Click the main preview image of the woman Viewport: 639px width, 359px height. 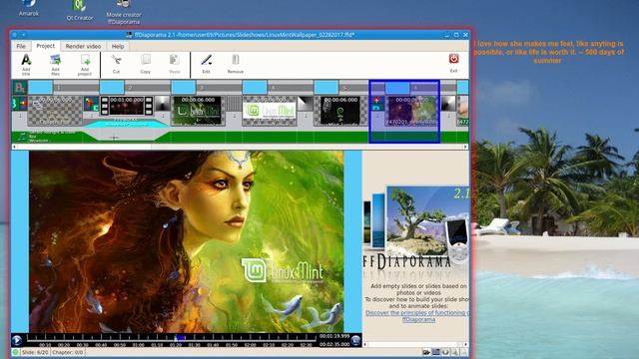click(187, 241)
